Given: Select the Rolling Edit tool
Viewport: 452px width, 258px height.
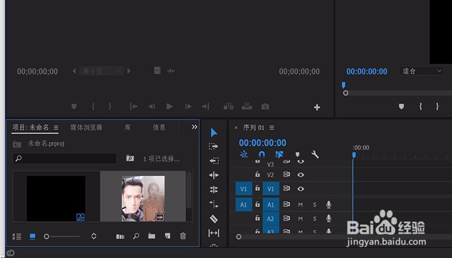Looking at the screenshot, I should tap(214, 190).
